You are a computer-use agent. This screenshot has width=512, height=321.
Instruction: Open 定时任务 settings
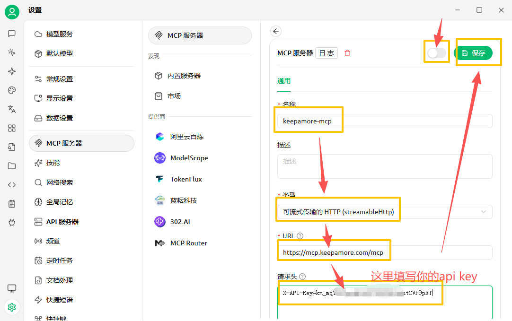coord(82,260)
